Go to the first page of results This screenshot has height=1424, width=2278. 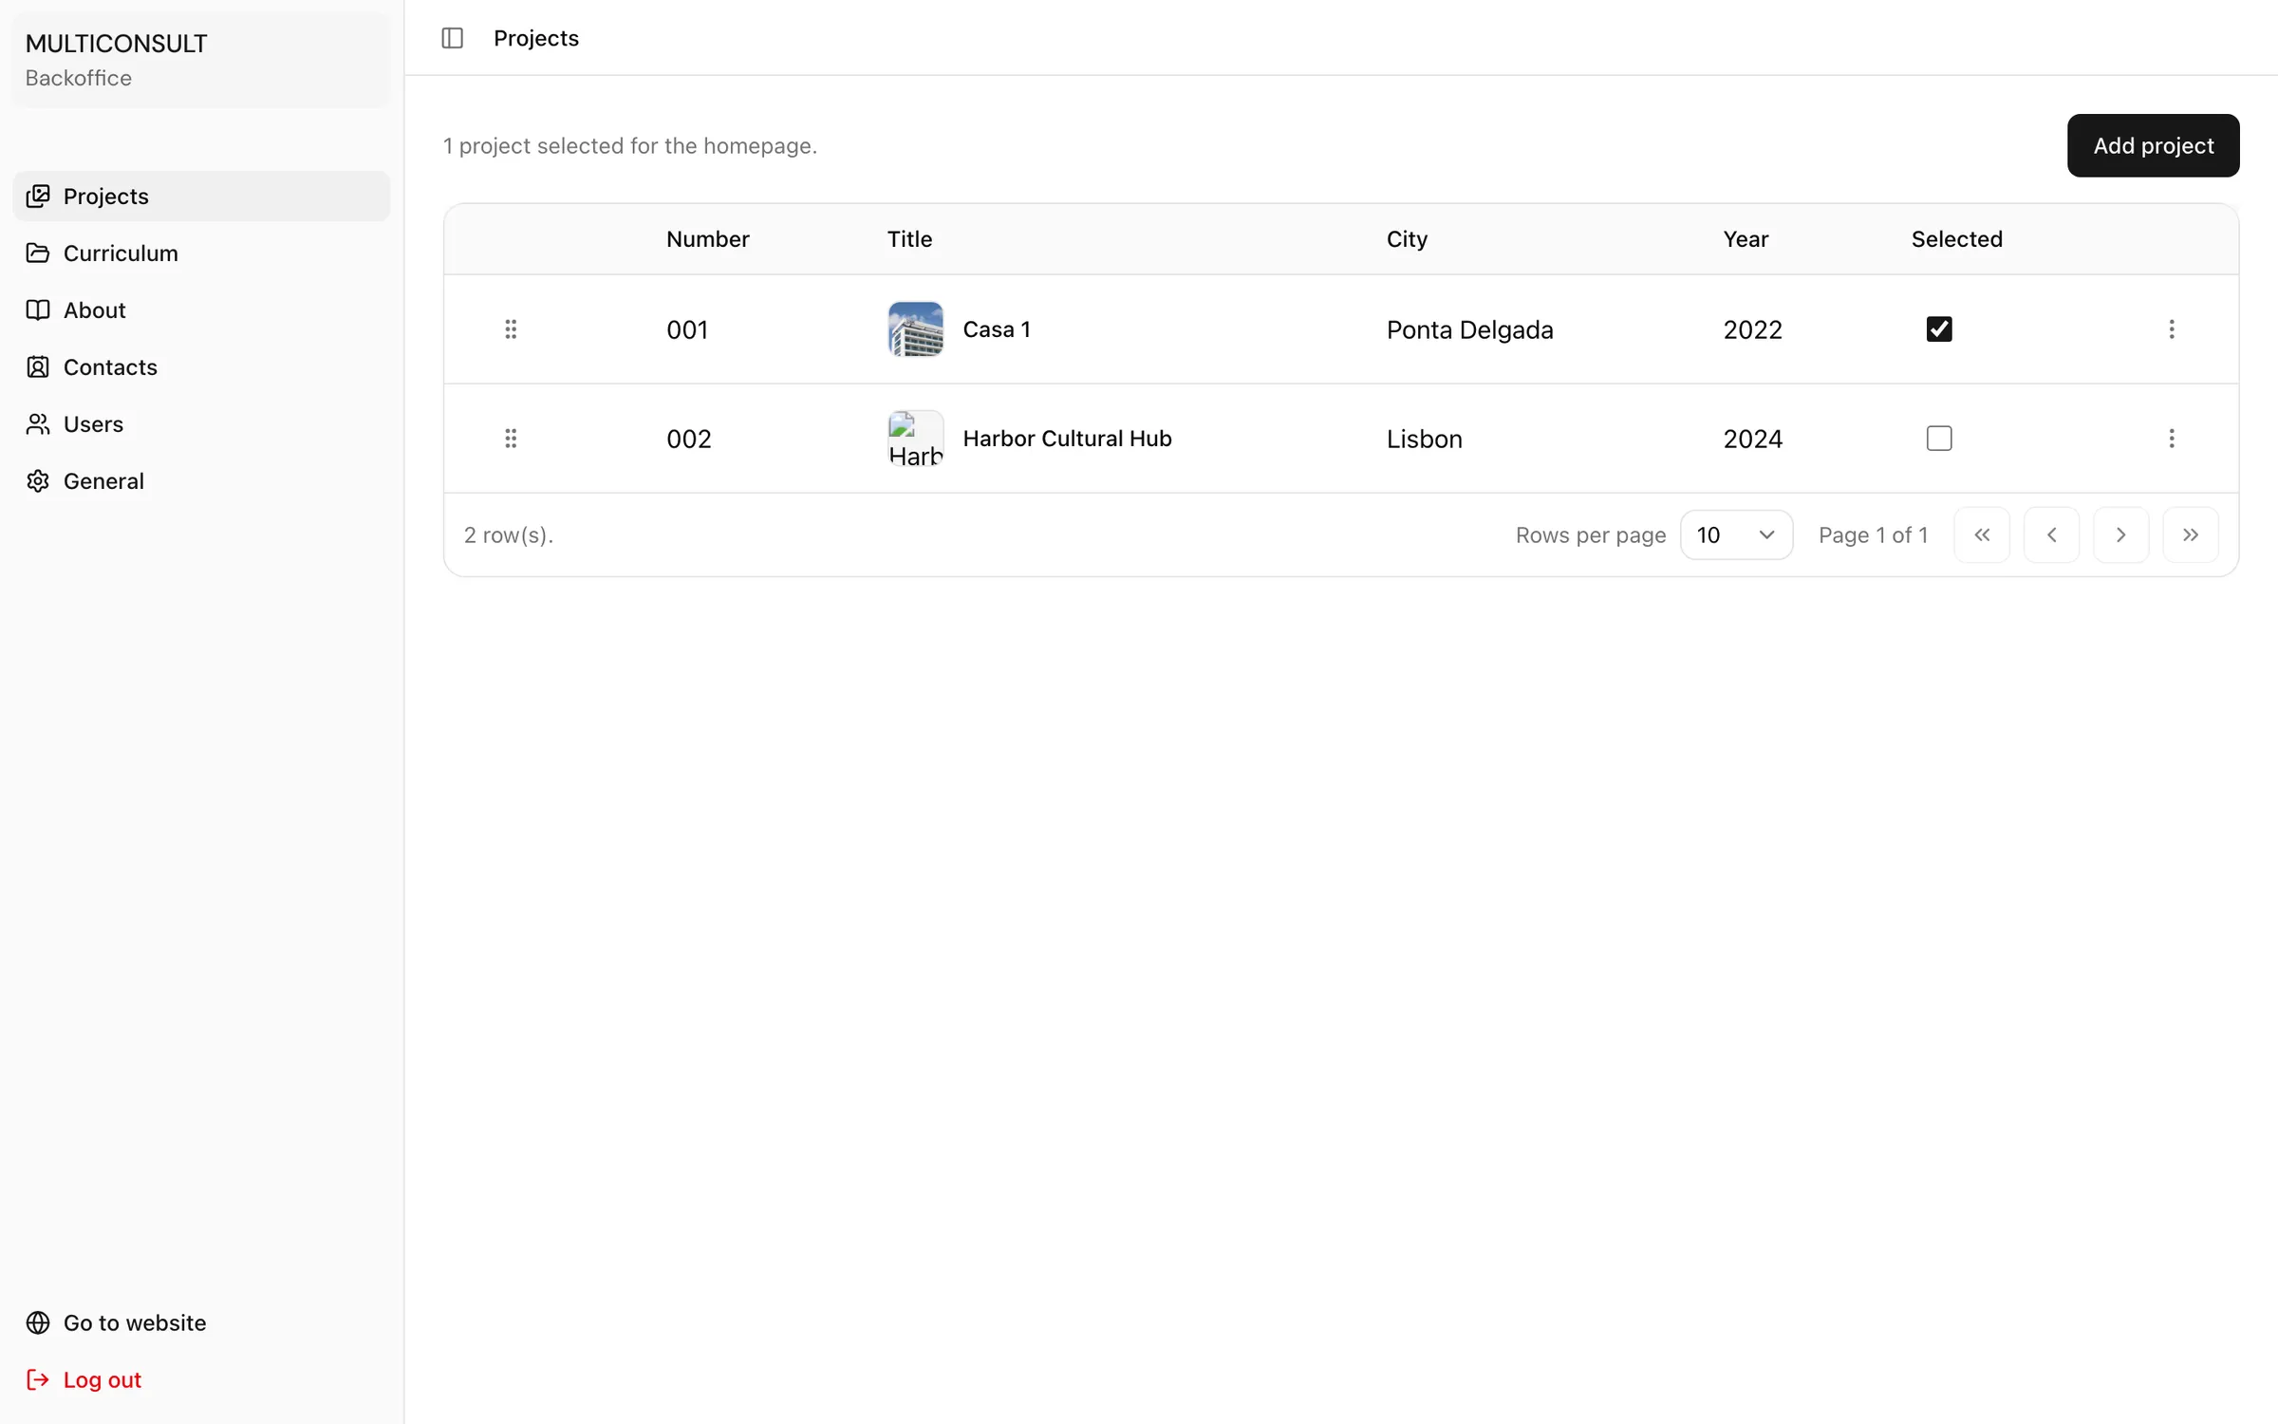1982,535
